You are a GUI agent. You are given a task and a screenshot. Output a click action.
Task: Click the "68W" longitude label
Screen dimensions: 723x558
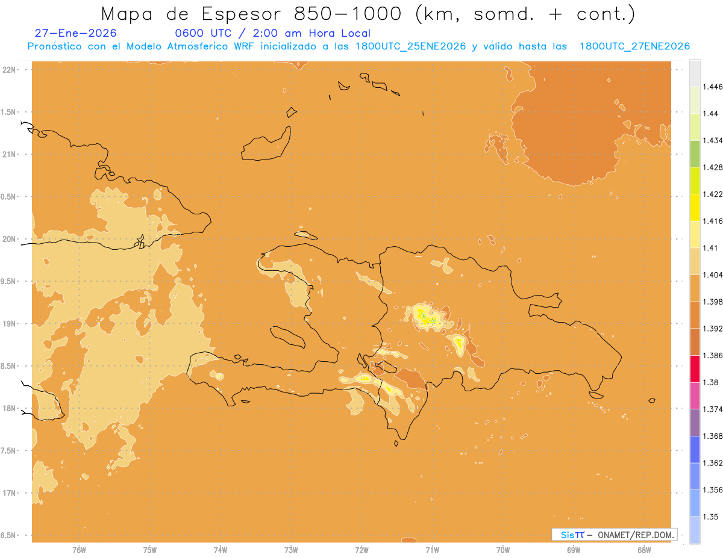[x=644, y=550]
